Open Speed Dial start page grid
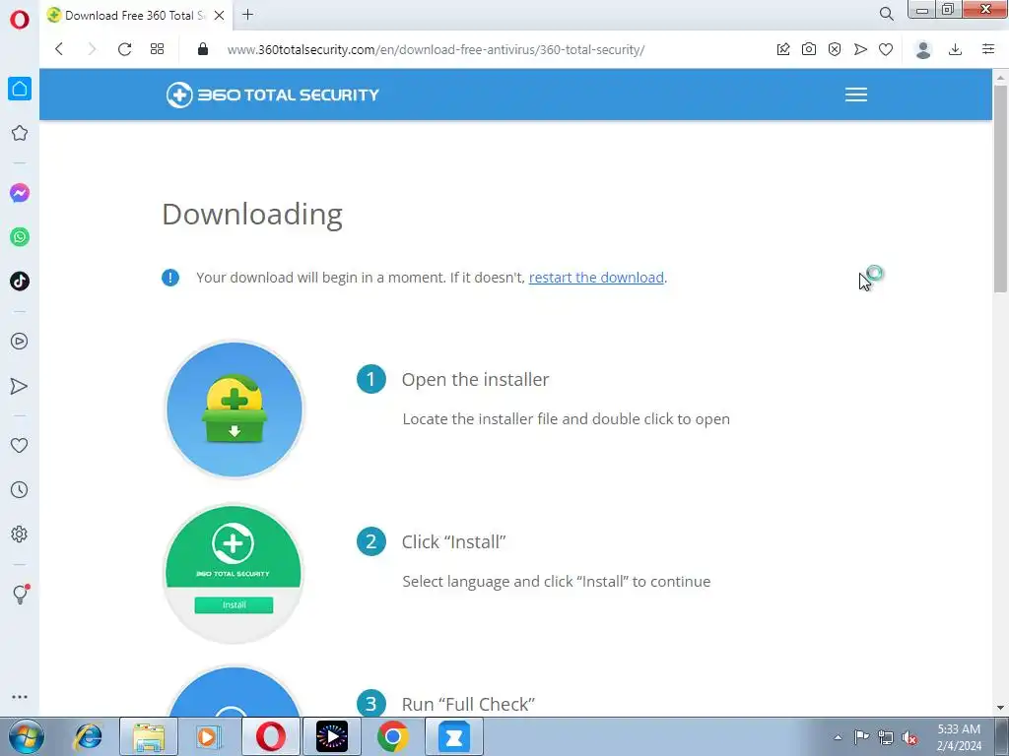The image size is (1009, 756). pyautogui.click(x=157, y=49)
